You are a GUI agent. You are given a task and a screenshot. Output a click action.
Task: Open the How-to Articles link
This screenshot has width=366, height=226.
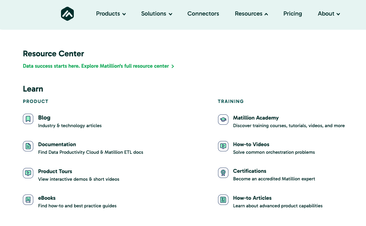pyautogui.click(x=252, y=198)
